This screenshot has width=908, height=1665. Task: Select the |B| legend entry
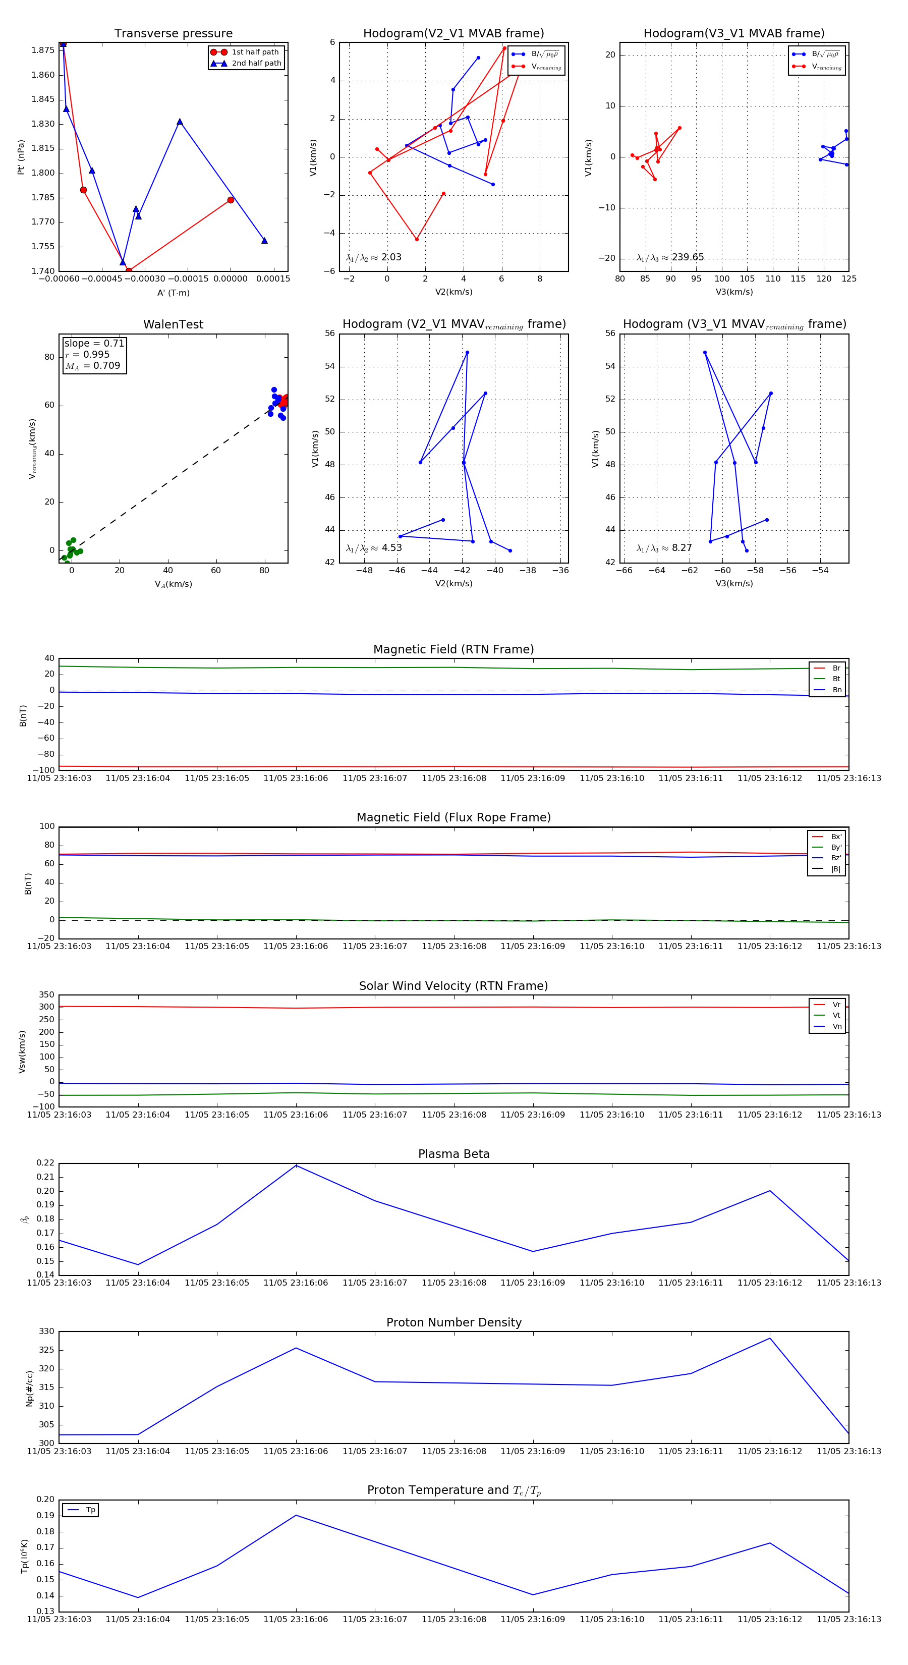click(827, 869)
